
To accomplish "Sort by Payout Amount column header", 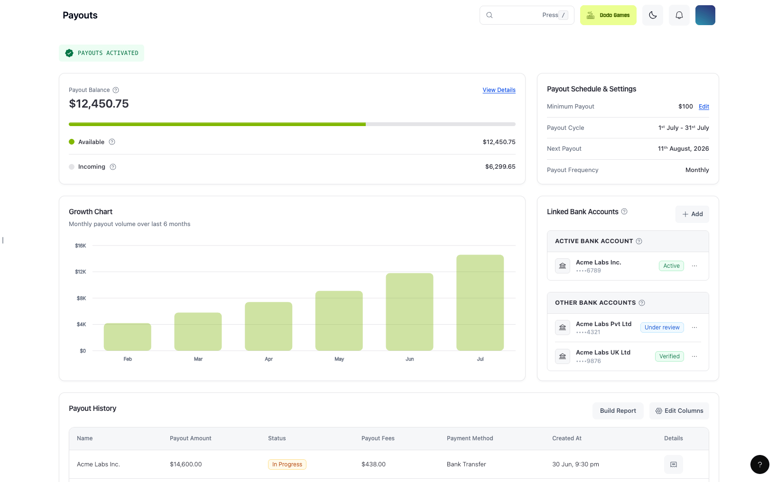I will pyautogui.click(x=191, y=438).
